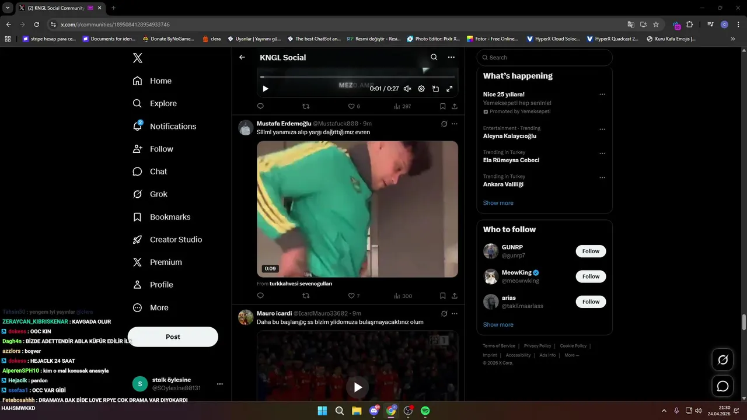Repost the post with 297 views
The width and height of the screenshot is (747, 420).
[x=306, y=106]
